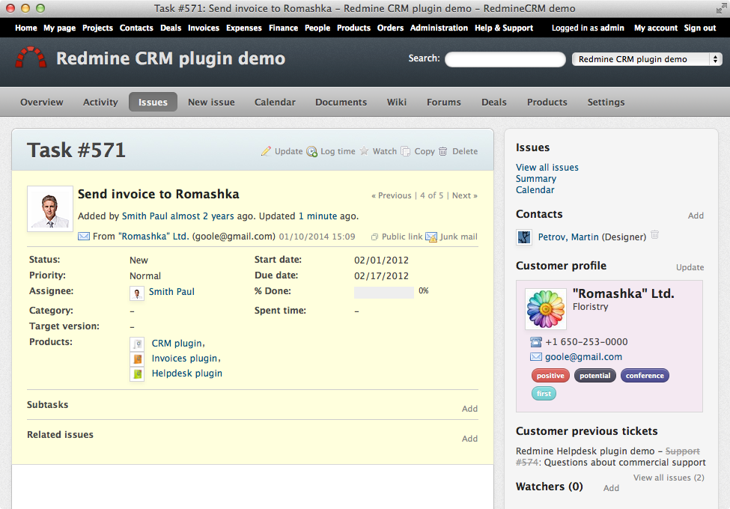Select the 'positive' red tag
Viewport: 730px width, 509px height.
pyautogui.click(x=550, y=376)
